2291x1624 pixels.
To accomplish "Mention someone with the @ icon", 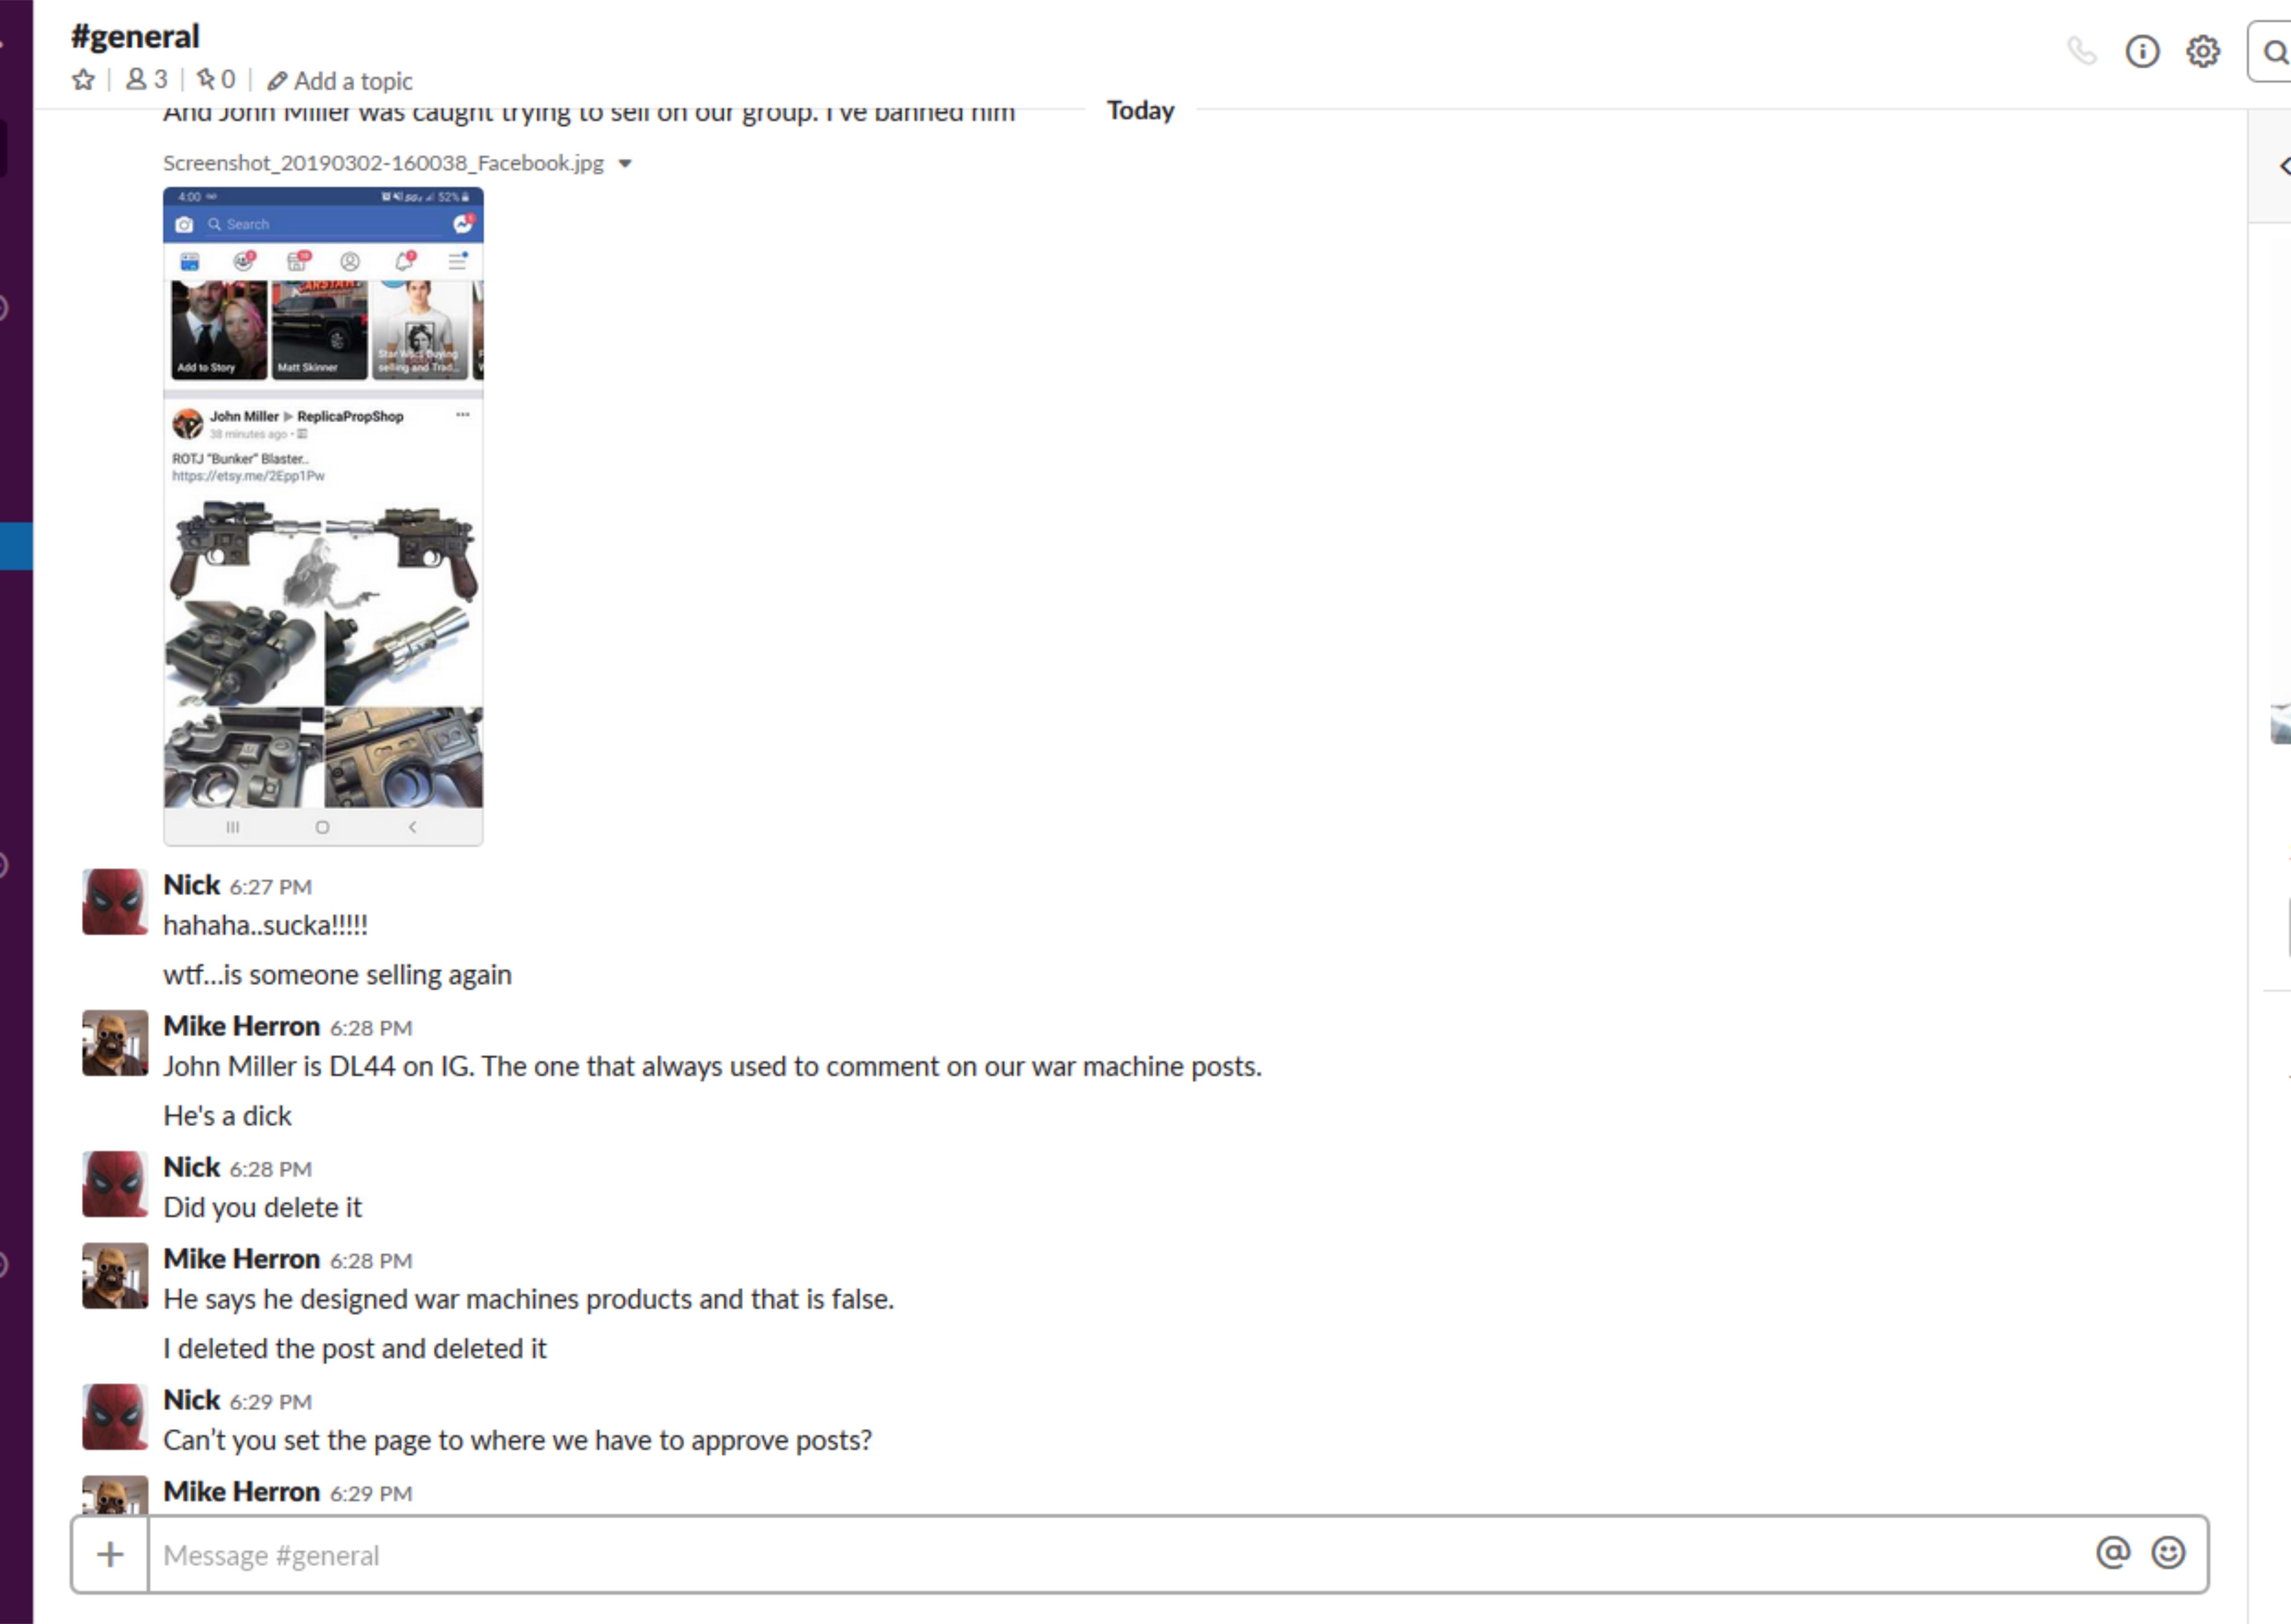I will tap(2113, 1553).
